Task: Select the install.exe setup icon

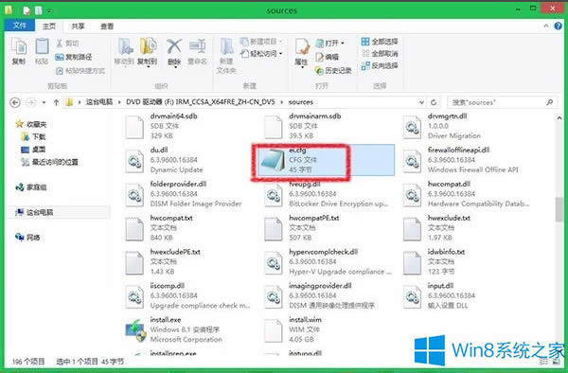Action: (135, 330)
